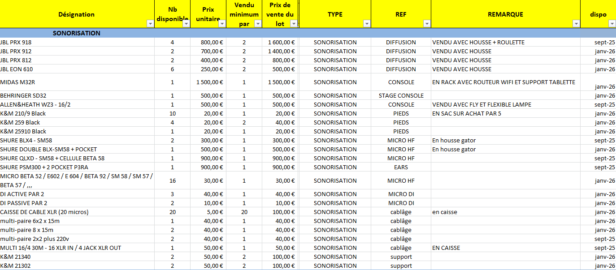Click quantity 10 for K&M 210/9 Black
The image size is (616, 270).
pyautogui.click(x=172, y=113)
